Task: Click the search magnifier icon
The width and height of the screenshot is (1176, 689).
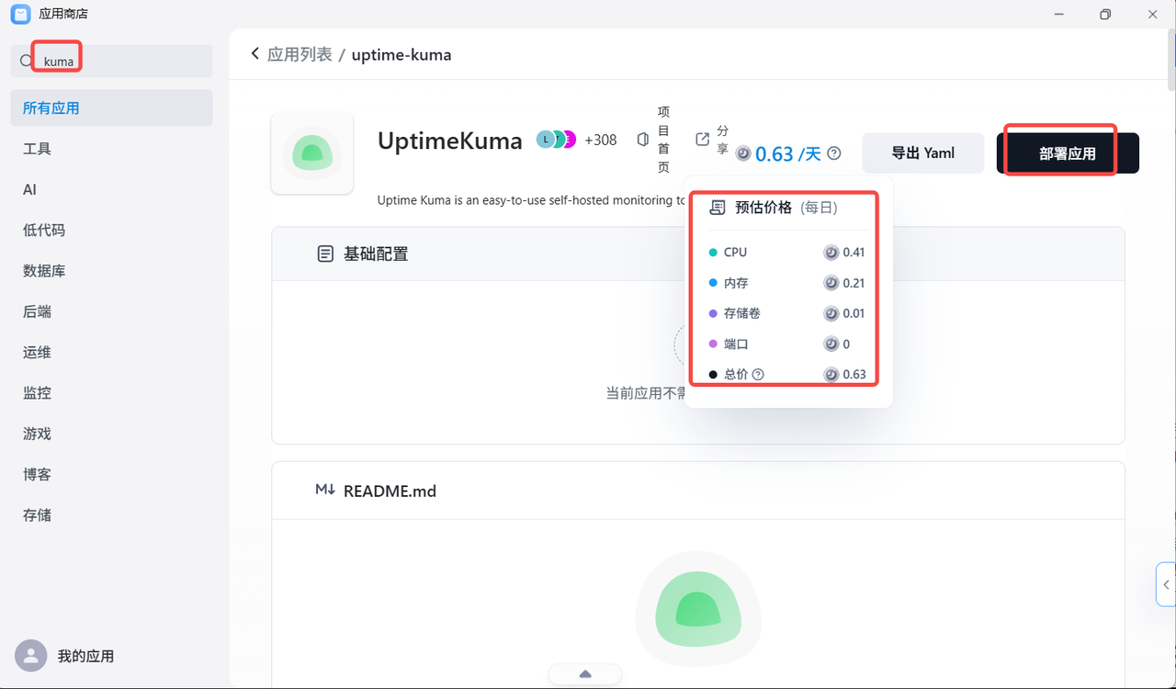Action: (x=27, y=61)
